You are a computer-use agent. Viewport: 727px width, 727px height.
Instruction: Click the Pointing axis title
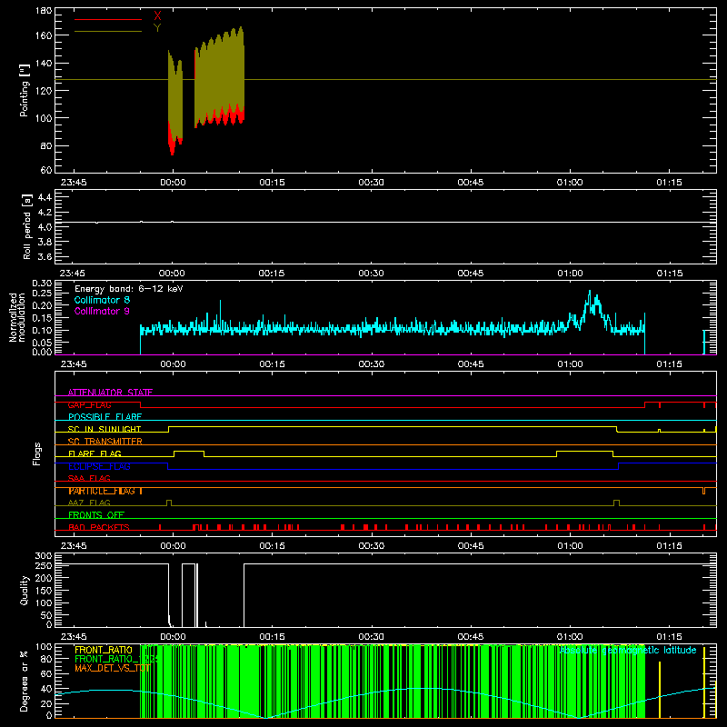25,90
